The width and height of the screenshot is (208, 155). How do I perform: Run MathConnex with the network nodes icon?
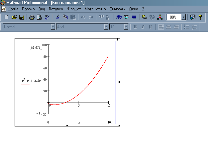tap(160, 17)
